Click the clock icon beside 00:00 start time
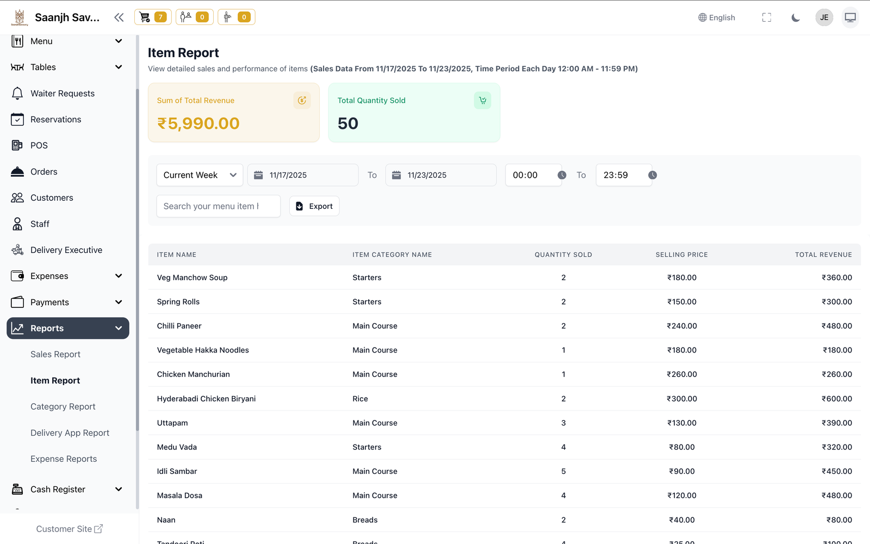This screenshot has height=544, width=870. 562,175
